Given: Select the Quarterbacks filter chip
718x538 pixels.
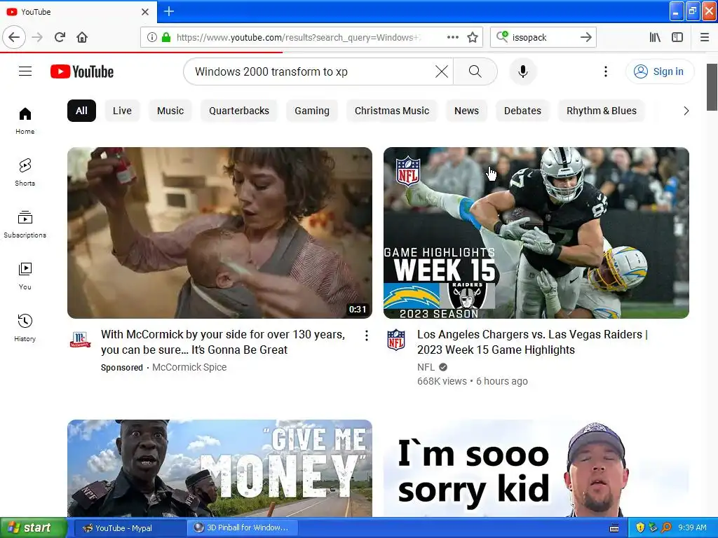Looking at the screenshot, I should [x=239, y=111].
